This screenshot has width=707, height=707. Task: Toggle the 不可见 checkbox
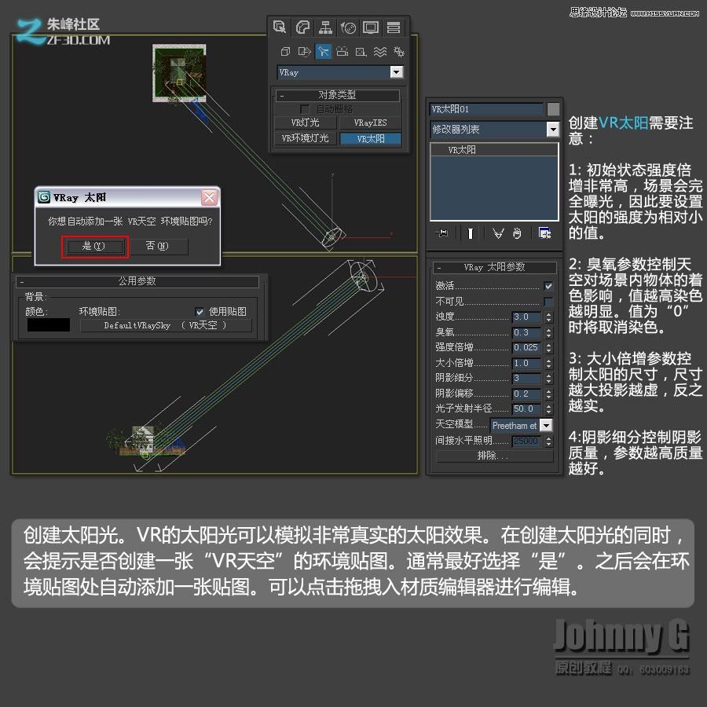[x=548, y=301]
